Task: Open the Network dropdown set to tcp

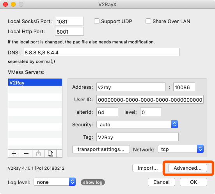Action: coord(181,149)
